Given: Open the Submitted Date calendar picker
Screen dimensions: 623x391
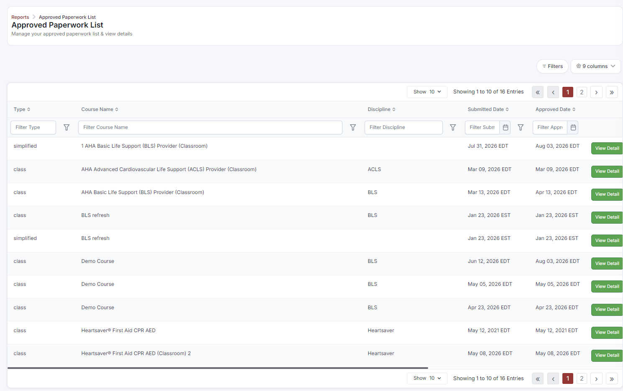Looking at the screenshot, I should pyautogui.click(x=505, y=127).
